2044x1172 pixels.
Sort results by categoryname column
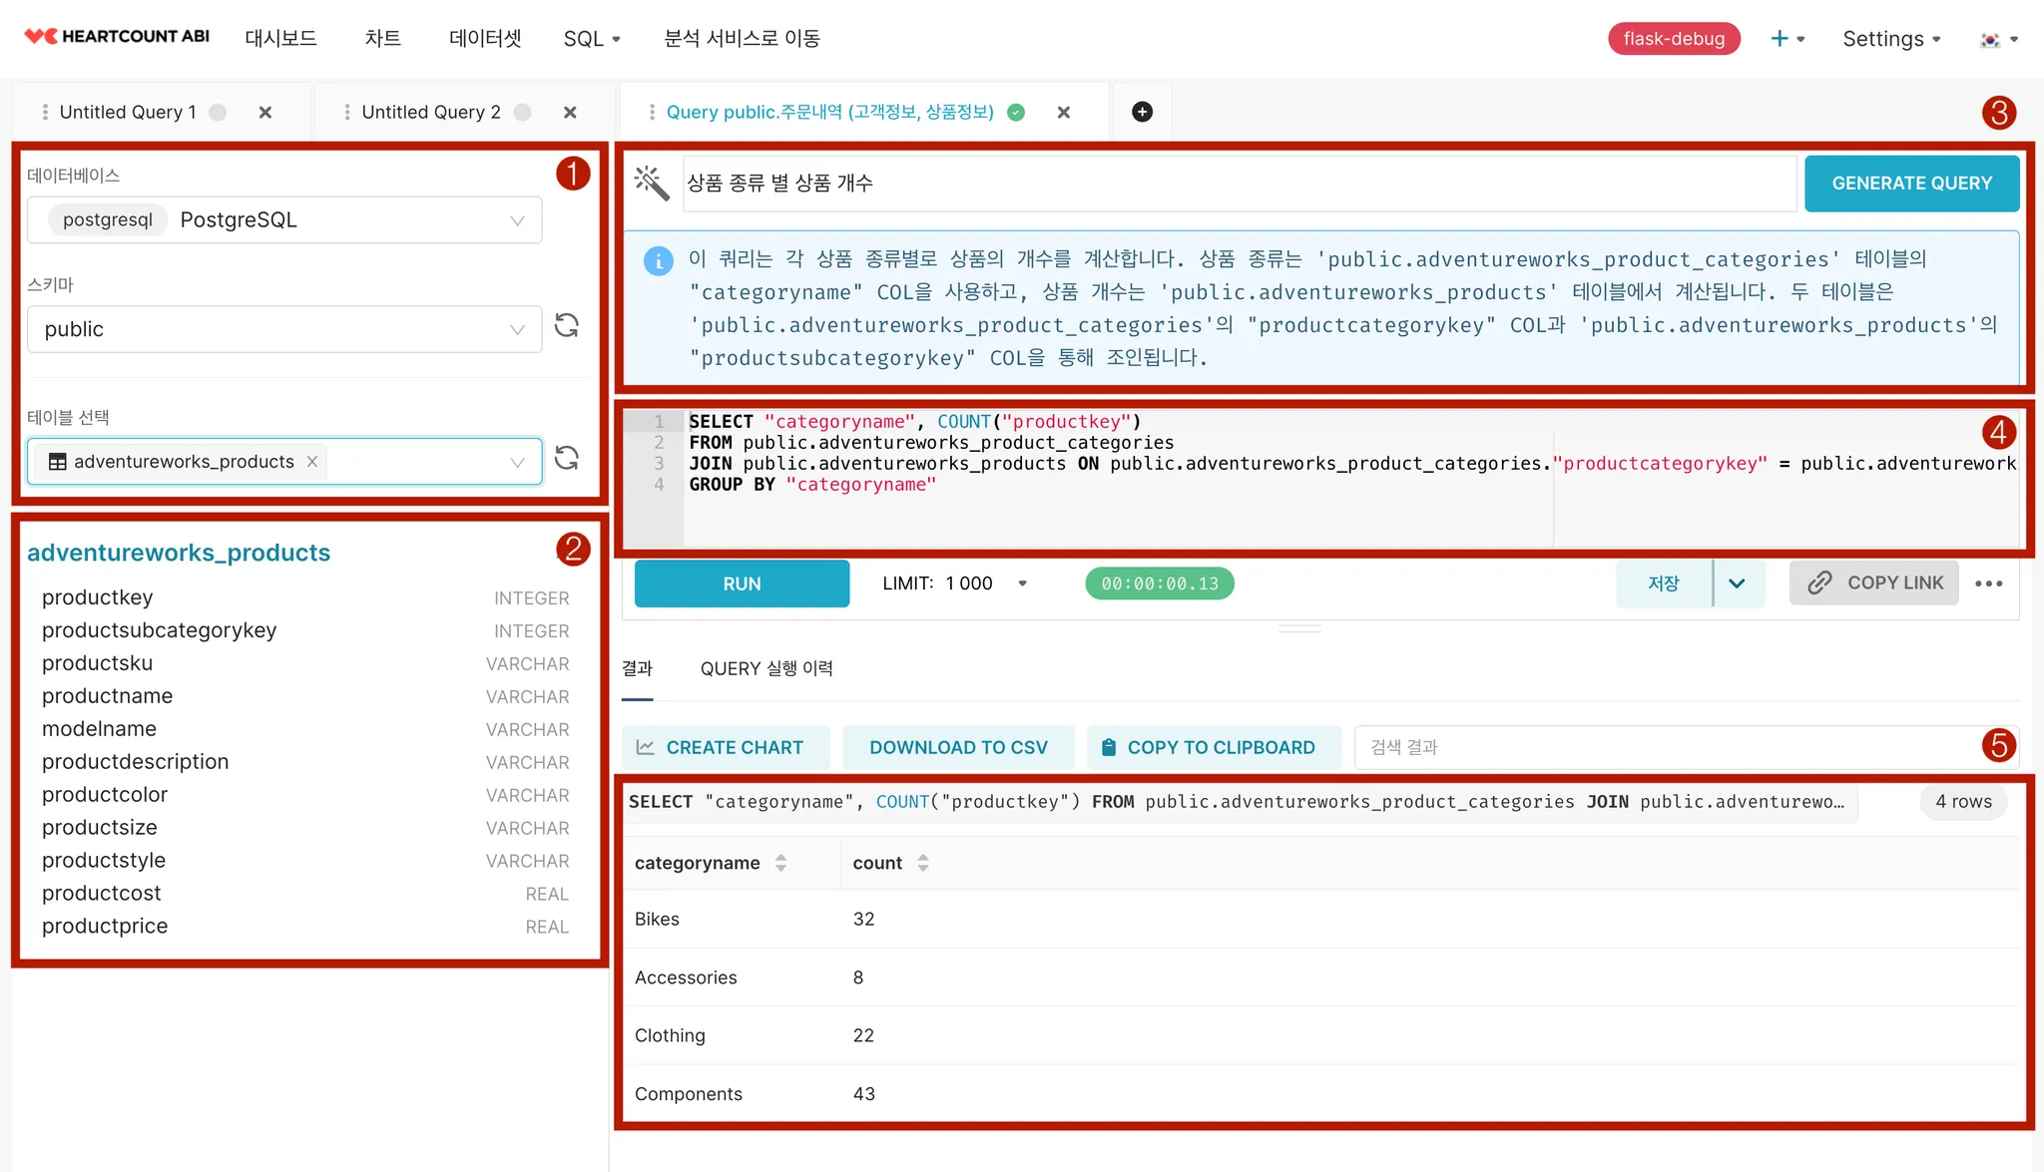coord(780,863)
